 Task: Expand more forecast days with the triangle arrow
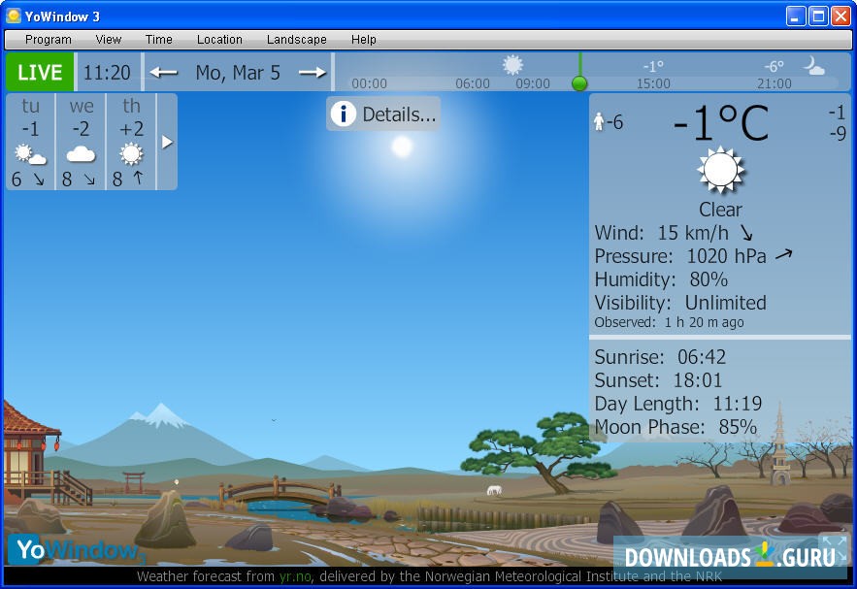(167, 142)
